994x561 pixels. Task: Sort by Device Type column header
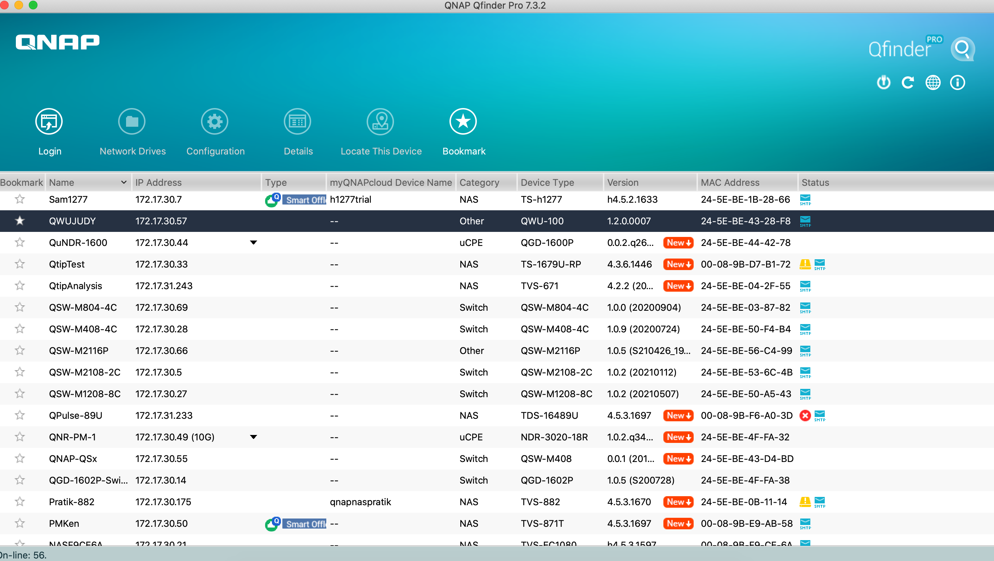pyautogui.click(x=547, y=183)
